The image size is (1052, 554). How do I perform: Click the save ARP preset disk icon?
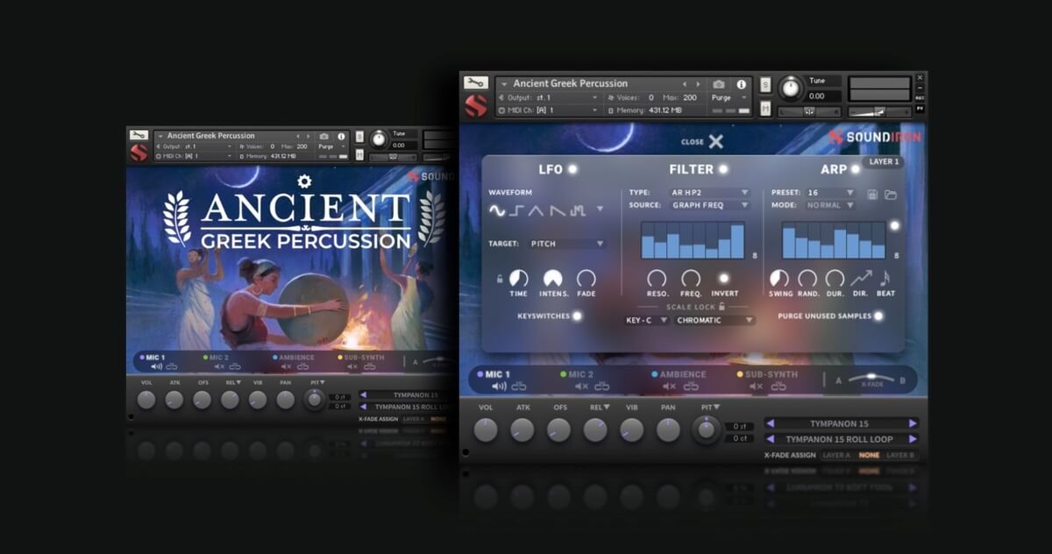point(873,194)
